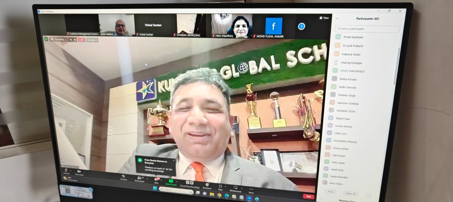Expand audio options arrow beside Unmute
This screenshot has height=202, width=453.
[x=71, y=170]
